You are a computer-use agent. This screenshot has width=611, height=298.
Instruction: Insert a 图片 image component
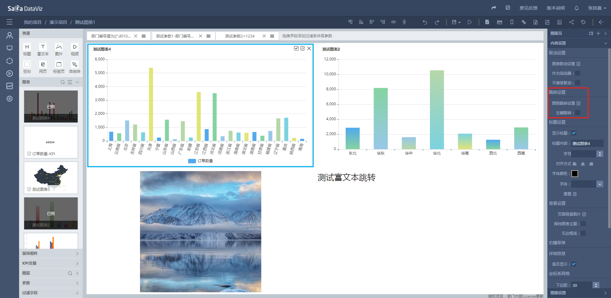pos(59,50)
